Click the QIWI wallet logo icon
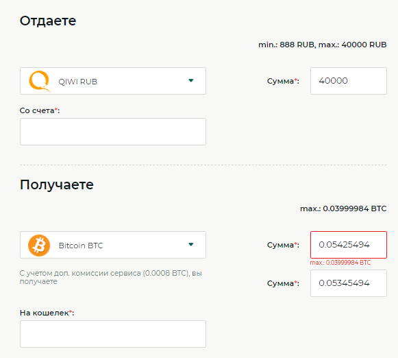 point(39,82)
